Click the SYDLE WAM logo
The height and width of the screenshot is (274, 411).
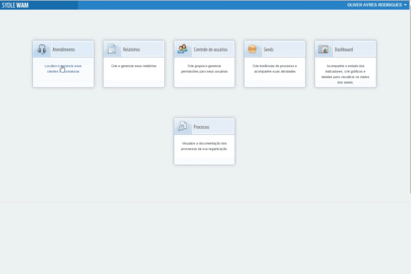(x=15, y=4)
